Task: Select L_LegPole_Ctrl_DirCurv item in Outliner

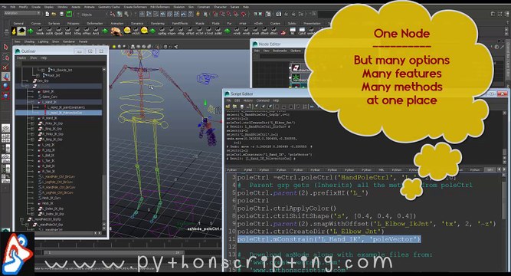Action: (57, 182)
